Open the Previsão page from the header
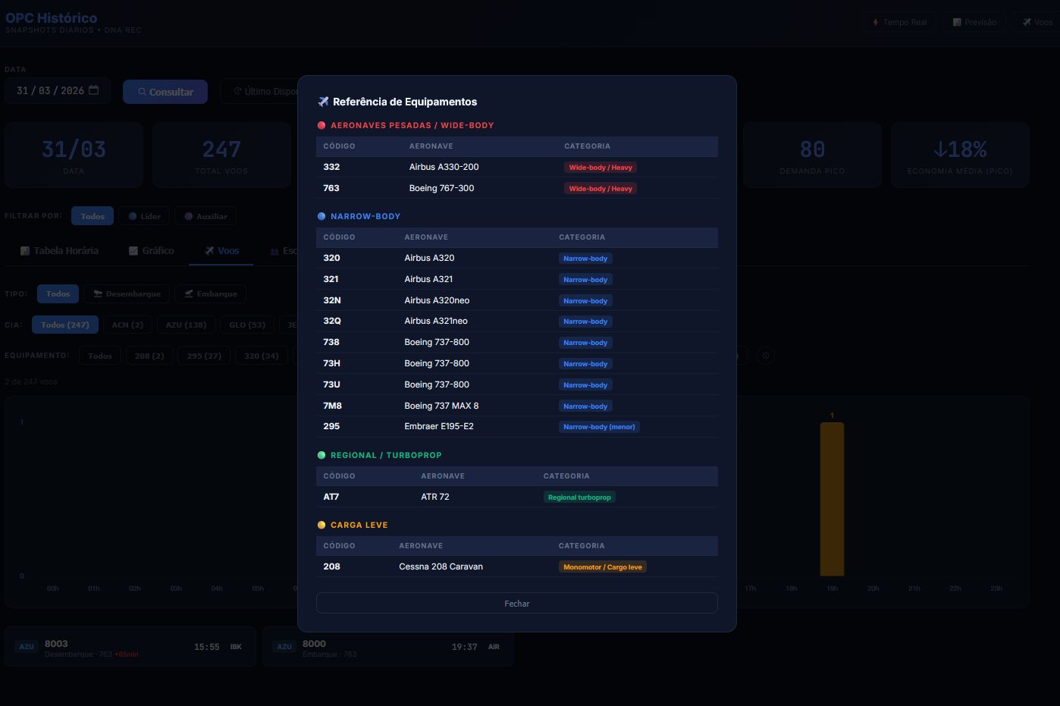The height and width of the screenshot is (706, 1060). [974, 22]
